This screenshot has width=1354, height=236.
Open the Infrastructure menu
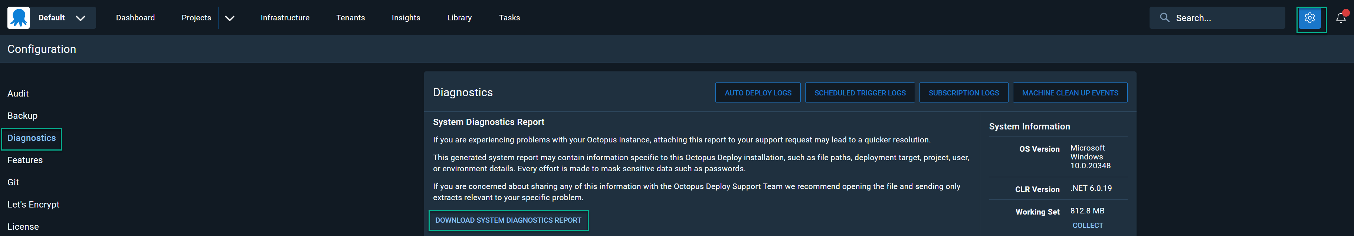pyautogui.click(x=285, y=18)
